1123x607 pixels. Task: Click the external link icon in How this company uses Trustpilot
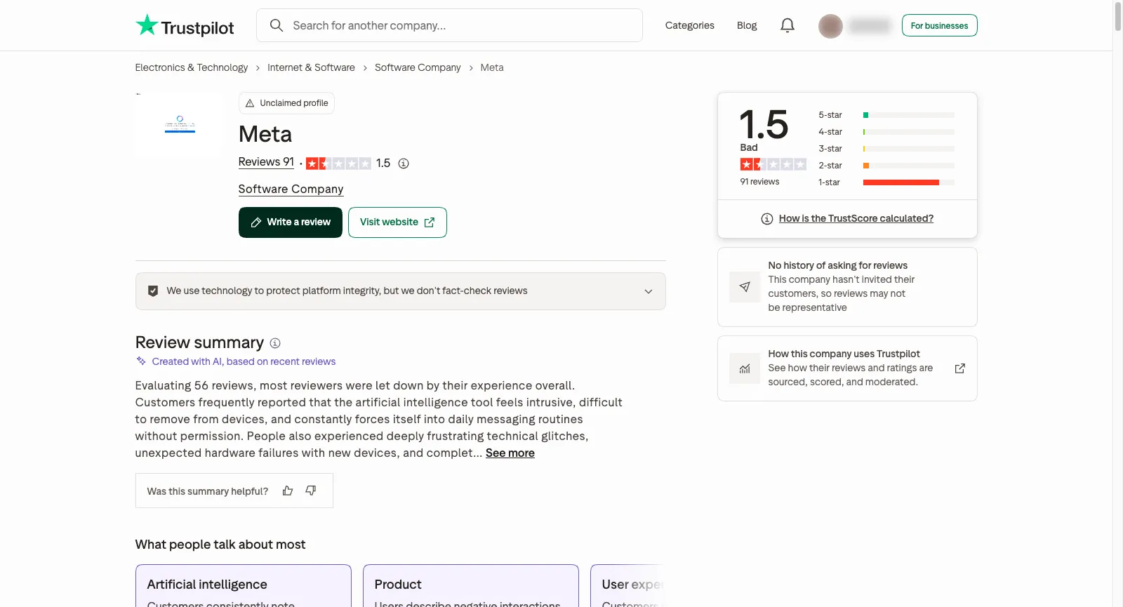(959, 368)
